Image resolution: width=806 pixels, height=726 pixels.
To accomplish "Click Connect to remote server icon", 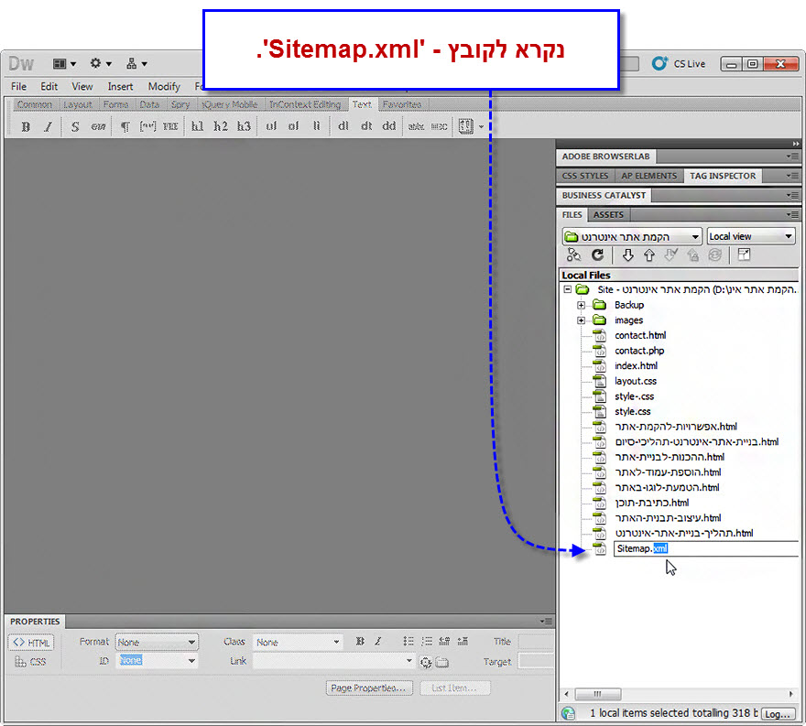I will (573, 255).
